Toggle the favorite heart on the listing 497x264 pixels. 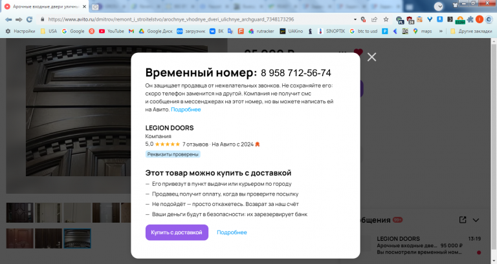[358, 52]
